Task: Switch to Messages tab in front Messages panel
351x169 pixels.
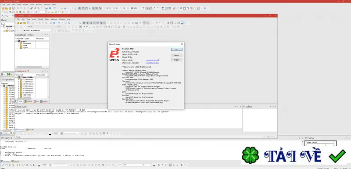Action: [20, 129]
